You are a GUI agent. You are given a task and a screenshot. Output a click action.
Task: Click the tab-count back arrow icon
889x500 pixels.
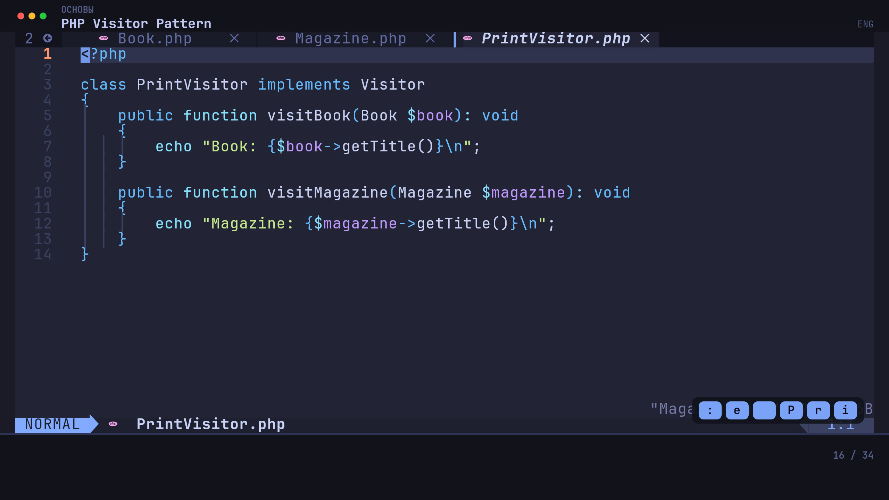tap(48, 38)
